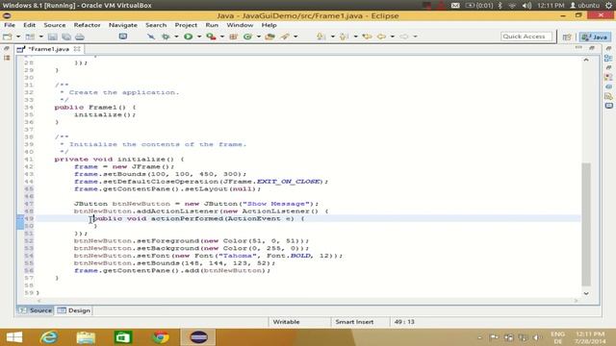Click the Print icon in toolbar

(80, 37)
